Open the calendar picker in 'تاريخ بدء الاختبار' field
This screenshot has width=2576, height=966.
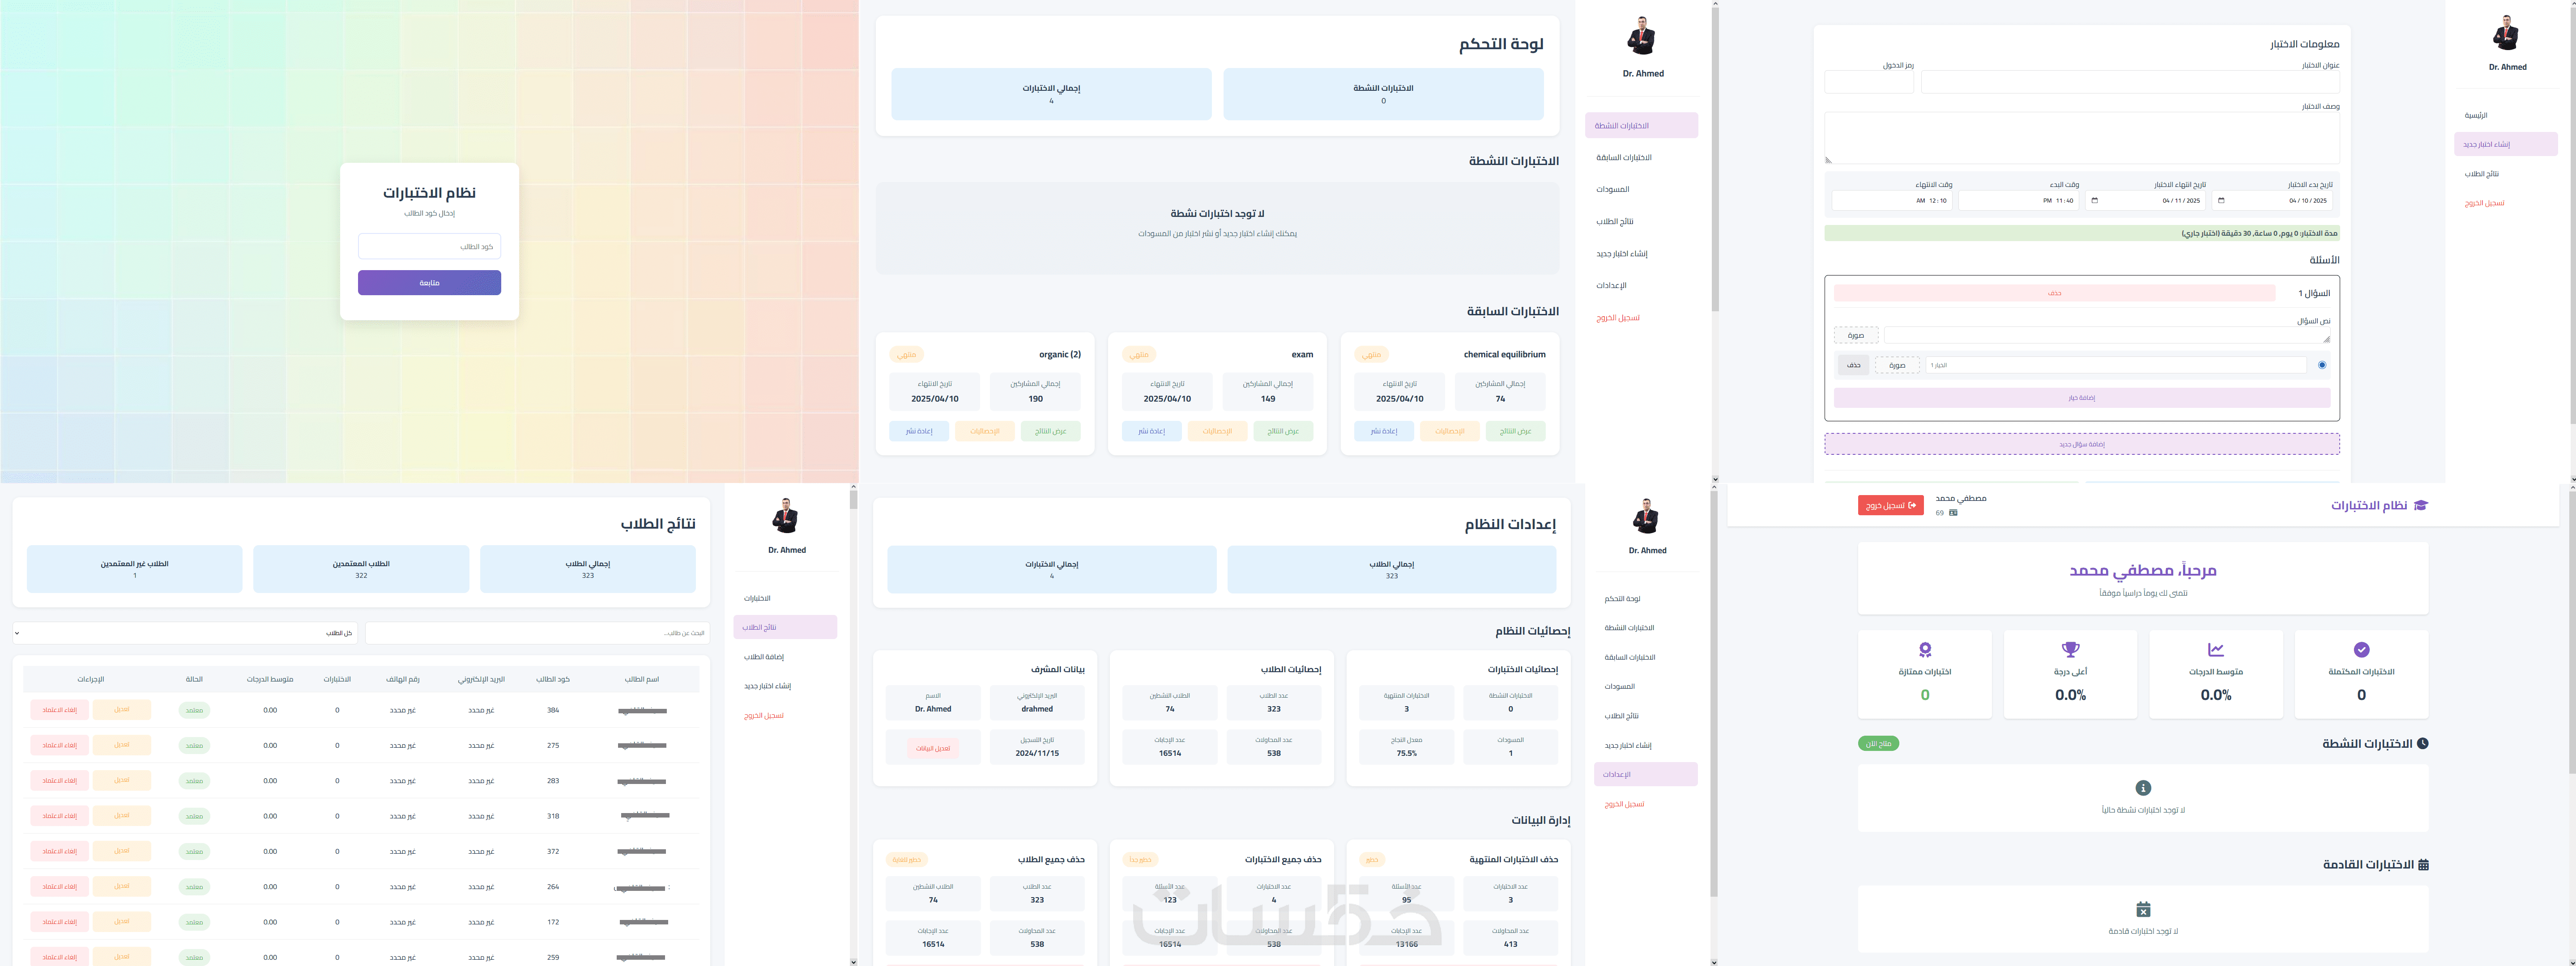[2221, 201]
